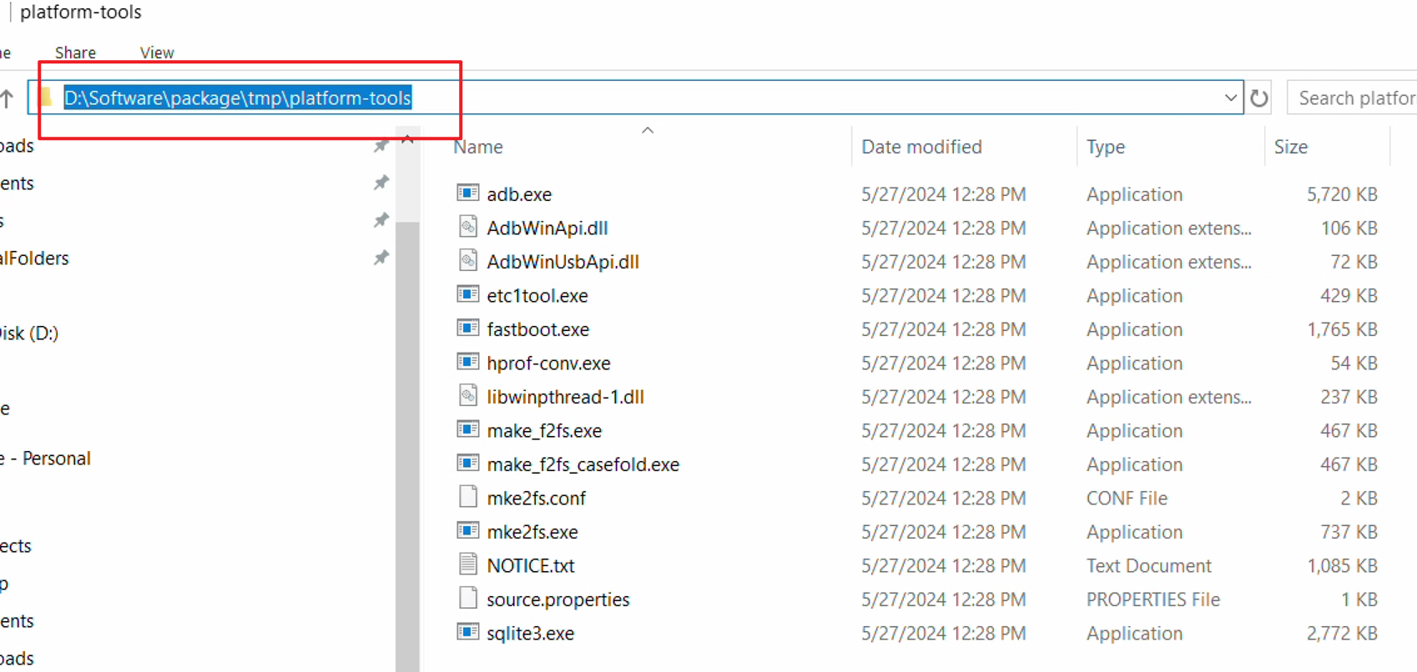Select the mke2fs.conf file icon
Viewport: 1417px width, 672px height.
point(467,498)
